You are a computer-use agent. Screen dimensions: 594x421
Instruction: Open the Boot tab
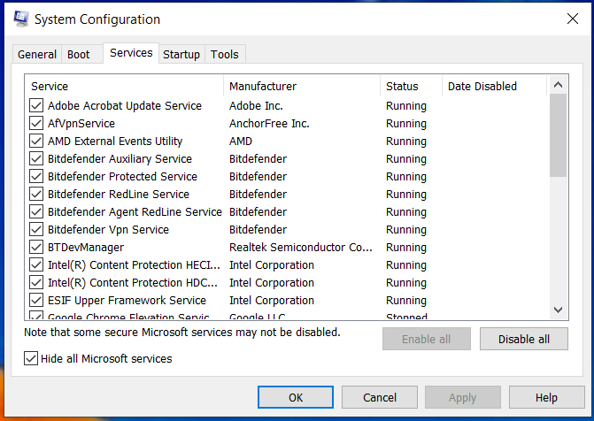[79, 55]
